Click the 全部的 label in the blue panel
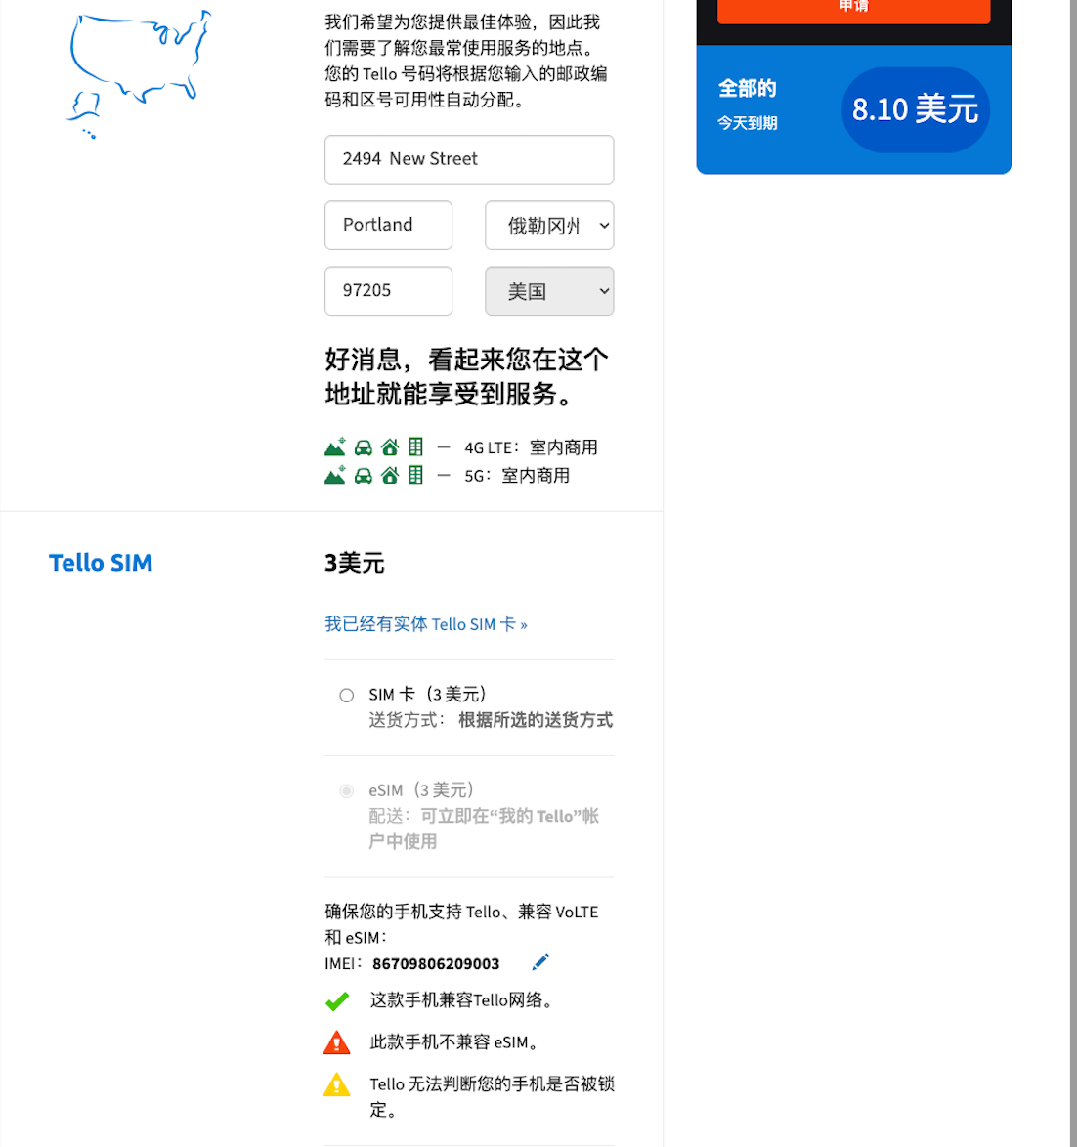 click(x=746, y=88)
